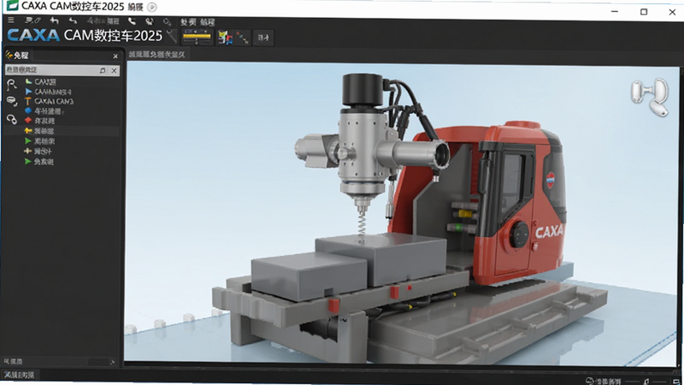Click the rightmost status bar icon
This screenshot has width=684, height=385.
click(x=676, y=382)
